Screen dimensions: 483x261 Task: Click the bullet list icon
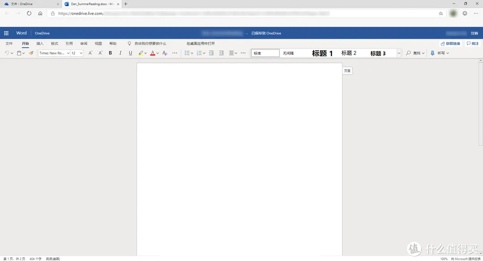click(187, 53)
